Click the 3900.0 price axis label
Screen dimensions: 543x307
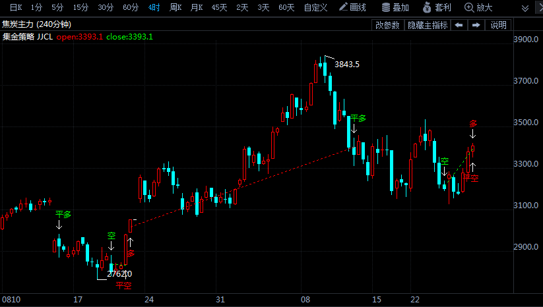pyautogui.click(x=526, y=40)
